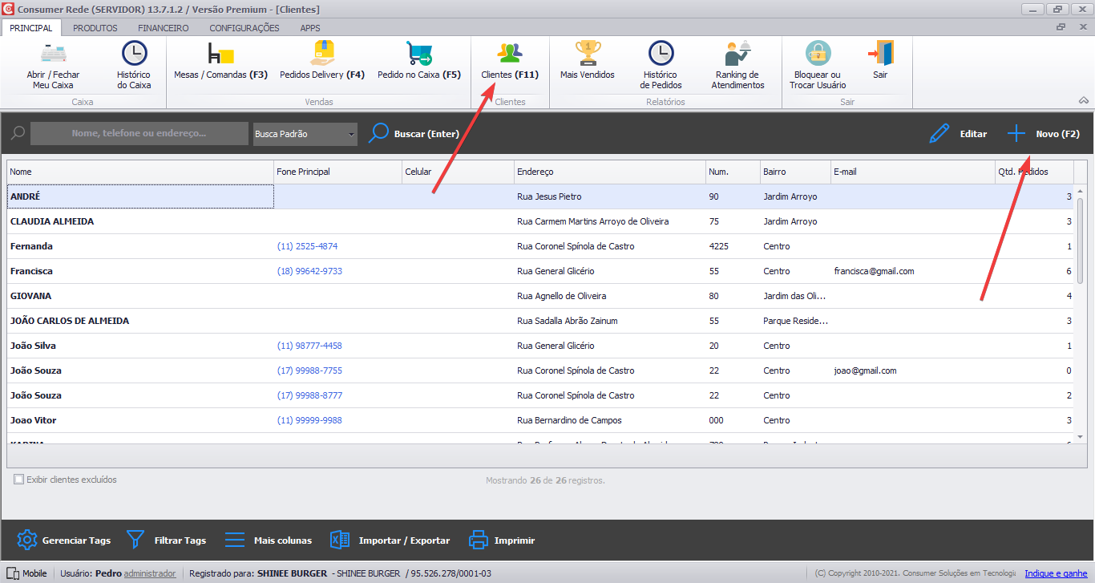The image size is (1095, 583).
Task: Click the client search input field
Action: (x=139, y=133)
